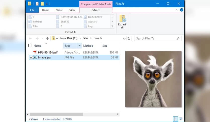This screenshot has height=122, width=210.
Task: Expand the address bar history dropdown
Action: 124,39
